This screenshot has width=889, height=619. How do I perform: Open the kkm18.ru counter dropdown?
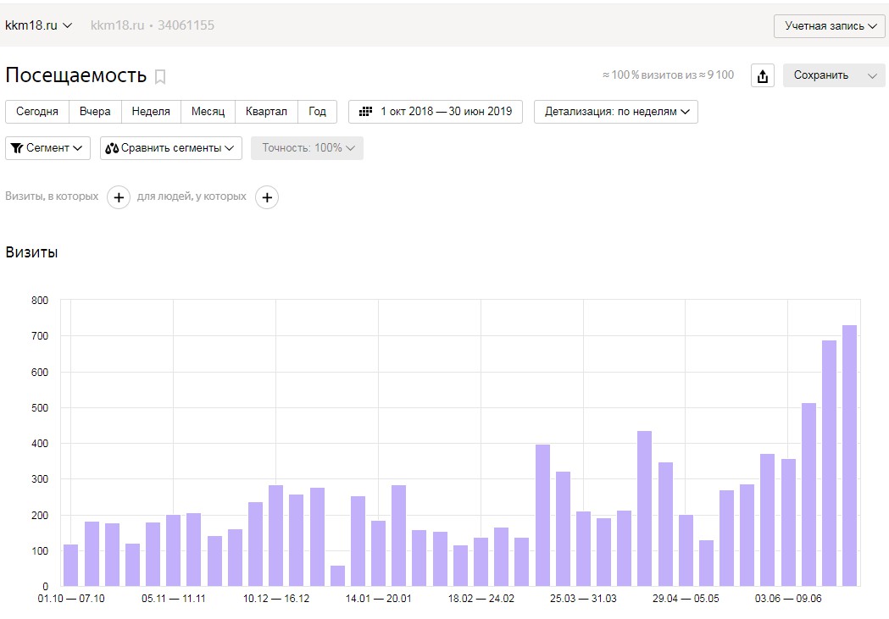click(38, 25)
